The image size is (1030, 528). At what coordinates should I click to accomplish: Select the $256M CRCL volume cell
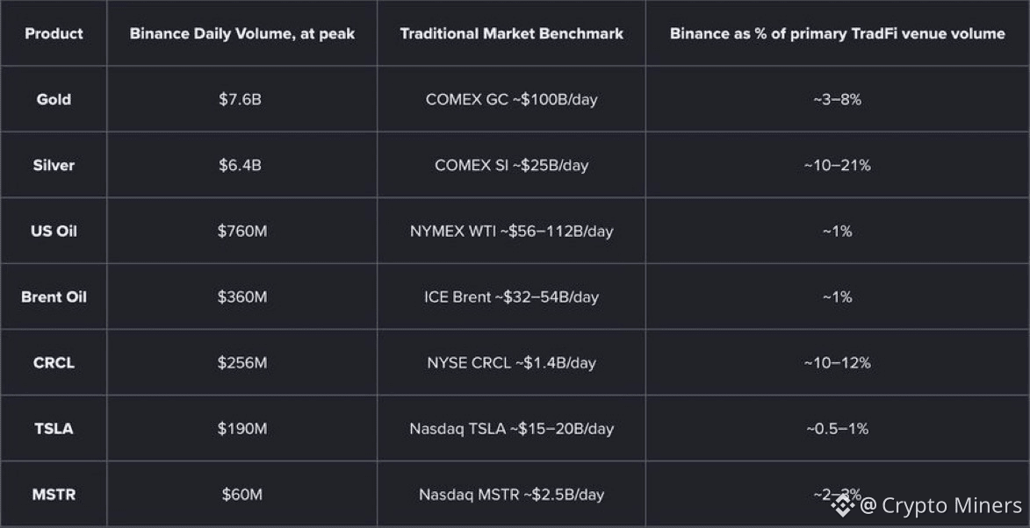point(242,363)
